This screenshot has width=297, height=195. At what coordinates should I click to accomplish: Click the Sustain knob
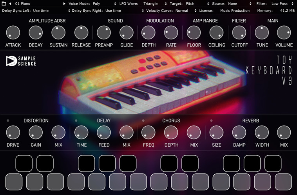point(58,33)
